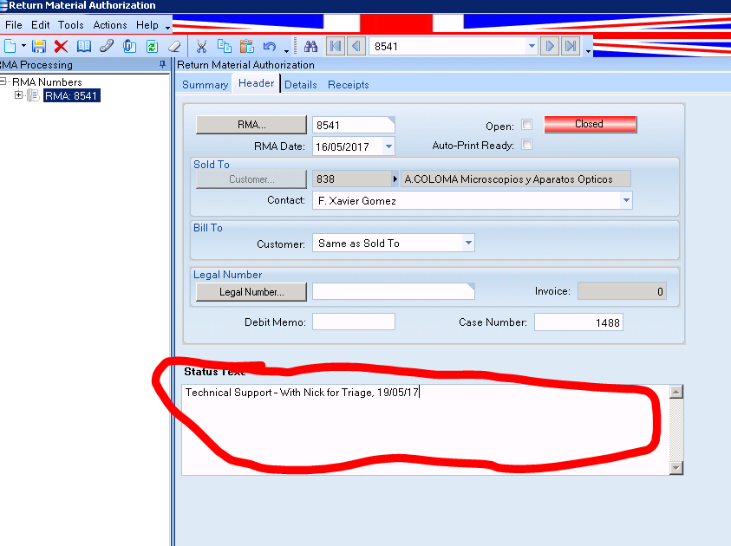
Task: Click the A.COLOMA customer name field
Action: [516, 179]
